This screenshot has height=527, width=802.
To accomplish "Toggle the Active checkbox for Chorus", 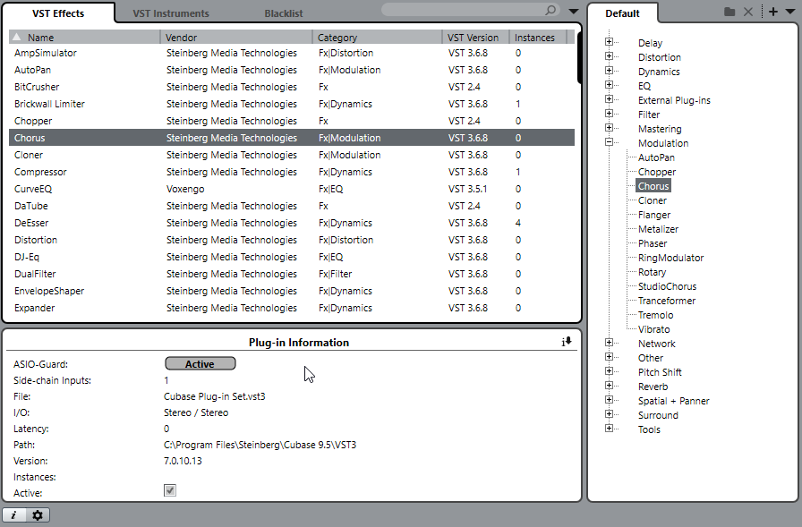I will point(170,490).
